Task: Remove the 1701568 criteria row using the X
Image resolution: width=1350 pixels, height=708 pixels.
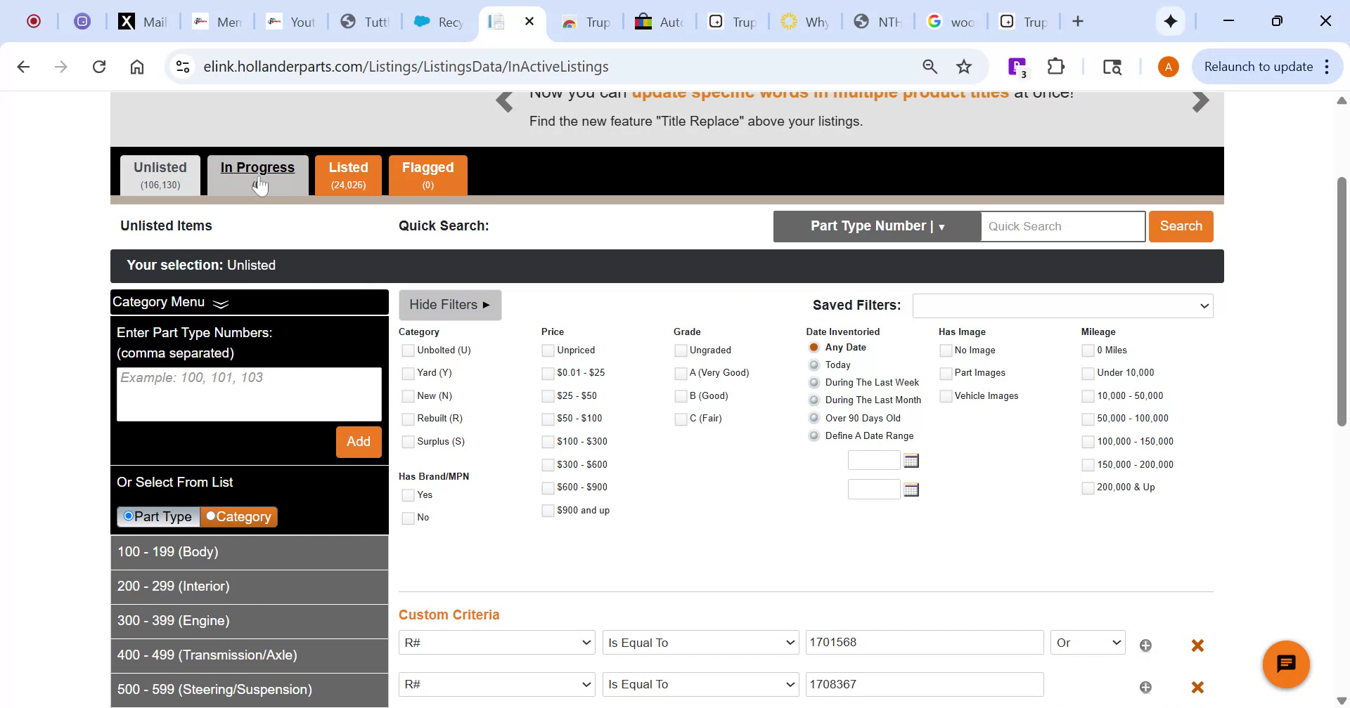Action: pos(1197,645)
